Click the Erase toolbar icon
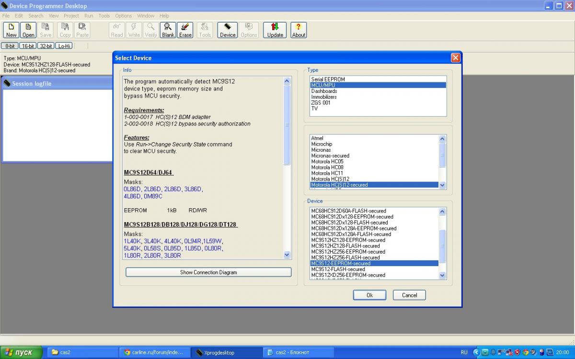 click(185, 30)
